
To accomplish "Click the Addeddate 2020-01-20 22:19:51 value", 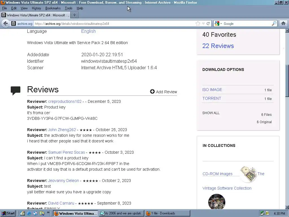I will 102,55.
